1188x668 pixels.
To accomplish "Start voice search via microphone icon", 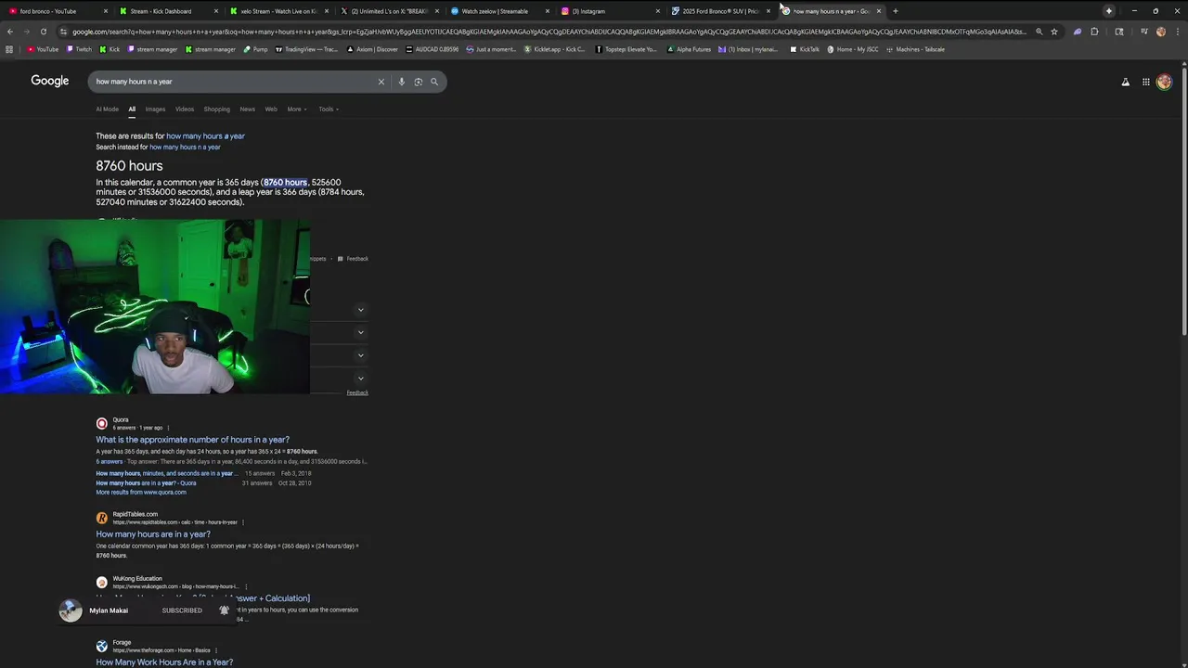I will coord(401,82).
